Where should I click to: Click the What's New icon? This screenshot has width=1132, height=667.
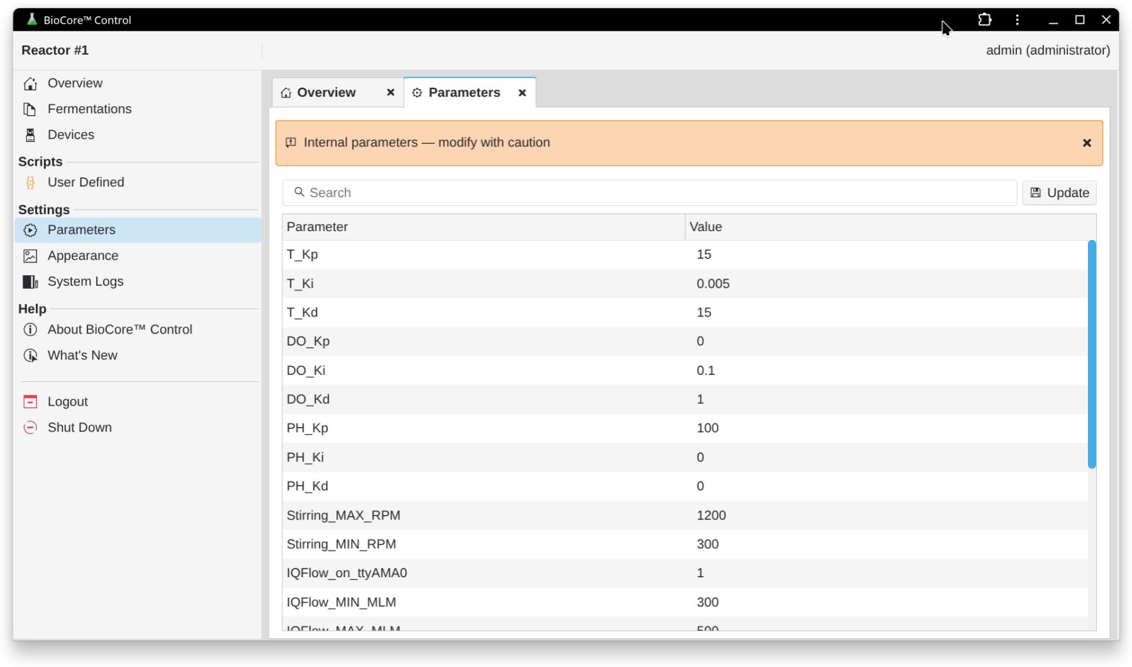pyautogui.click(x=30, y=355)
